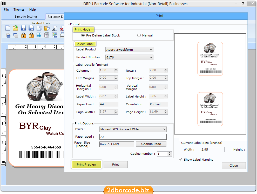The height and width of the screenshot is (194, 257).
Task: Select the watch image on the design canvas
Action: [44, 86]
